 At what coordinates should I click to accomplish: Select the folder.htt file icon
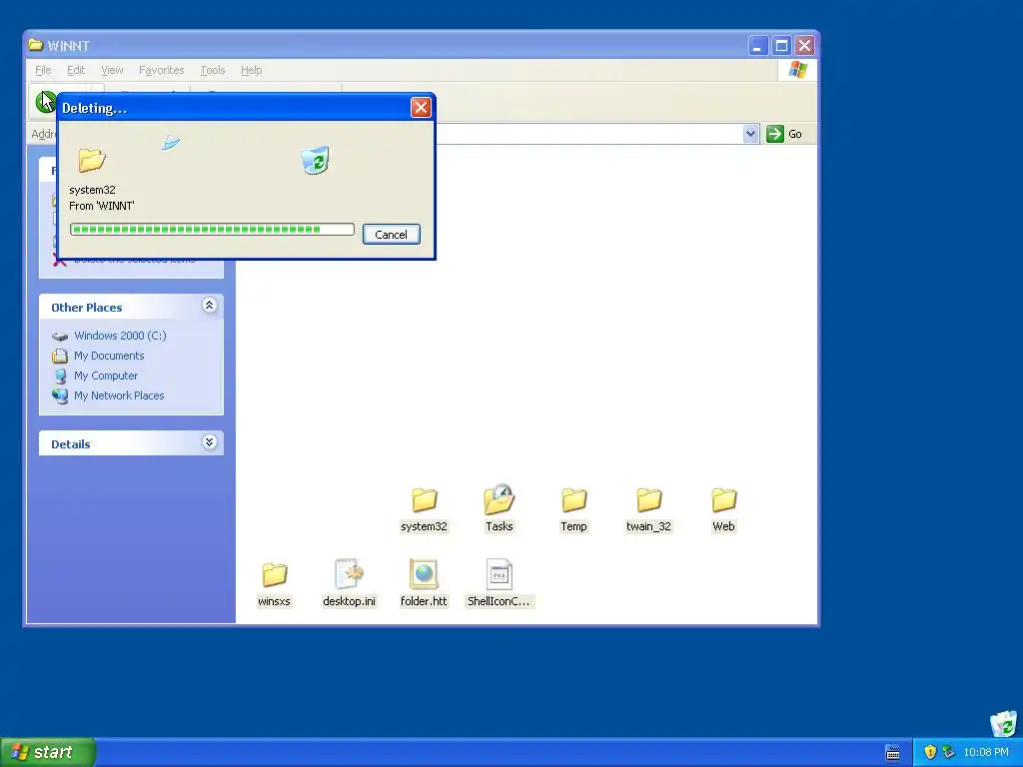pos(424,574)
